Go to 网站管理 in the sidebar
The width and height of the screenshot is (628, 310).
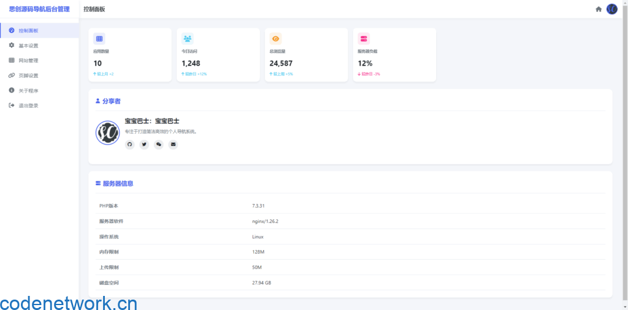click(x=28, y=61)
